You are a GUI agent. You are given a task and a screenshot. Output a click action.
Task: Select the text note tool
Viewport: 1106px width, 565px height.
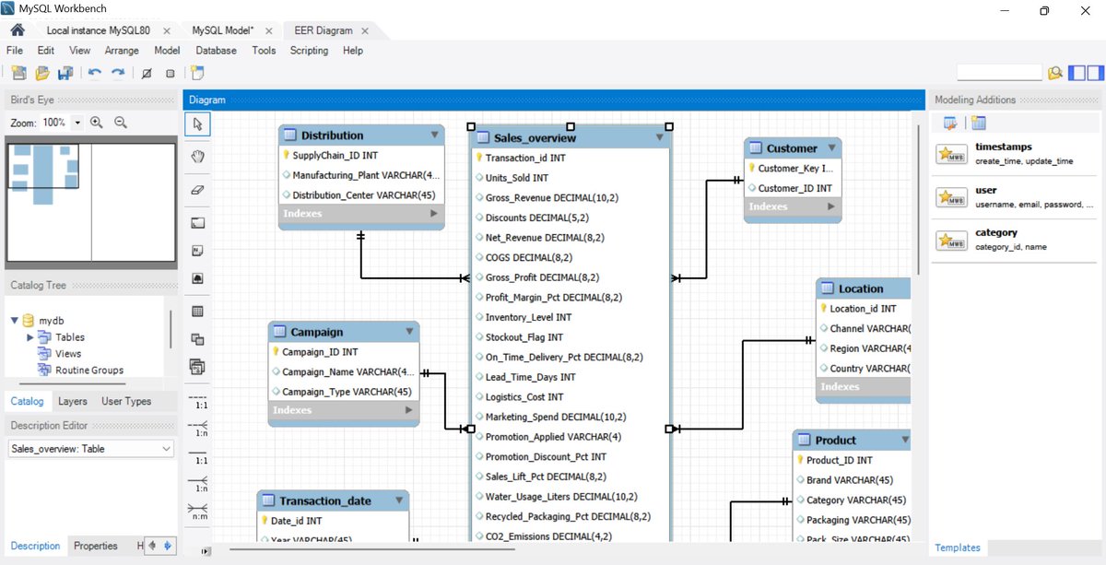point(197,251)
